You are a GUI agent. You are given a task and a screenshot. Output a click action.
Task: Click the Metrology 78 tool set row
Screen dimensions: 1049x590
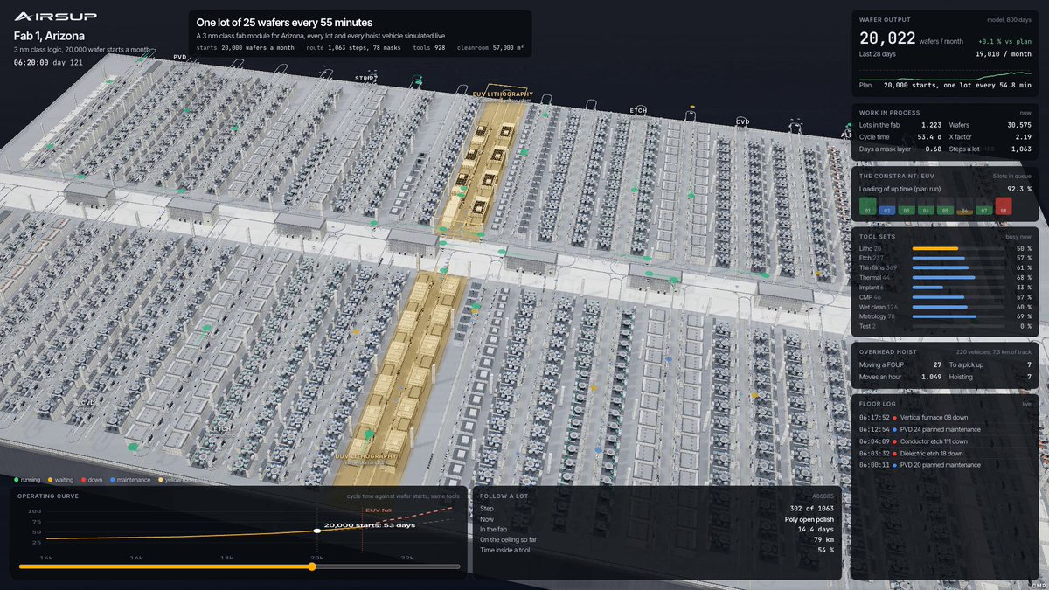point(945,316)
